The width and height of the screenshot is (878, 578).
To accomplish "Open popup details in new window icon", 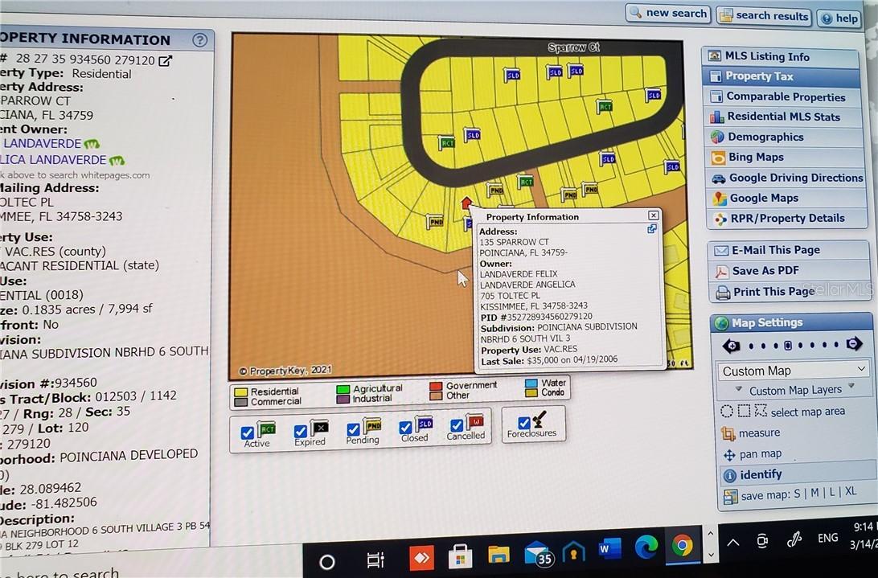I will click(x=652, y=229).
